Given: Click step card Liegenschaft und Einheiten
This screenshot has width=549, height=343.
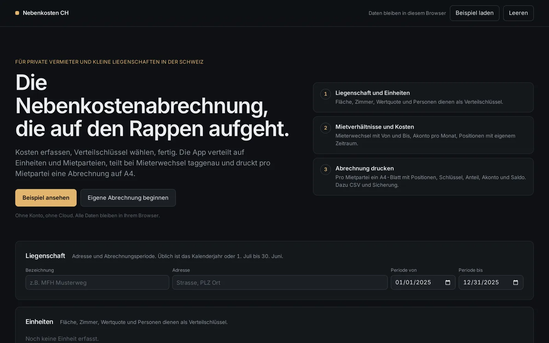Looking at the screenshot, I should click(x=423, y=97).
